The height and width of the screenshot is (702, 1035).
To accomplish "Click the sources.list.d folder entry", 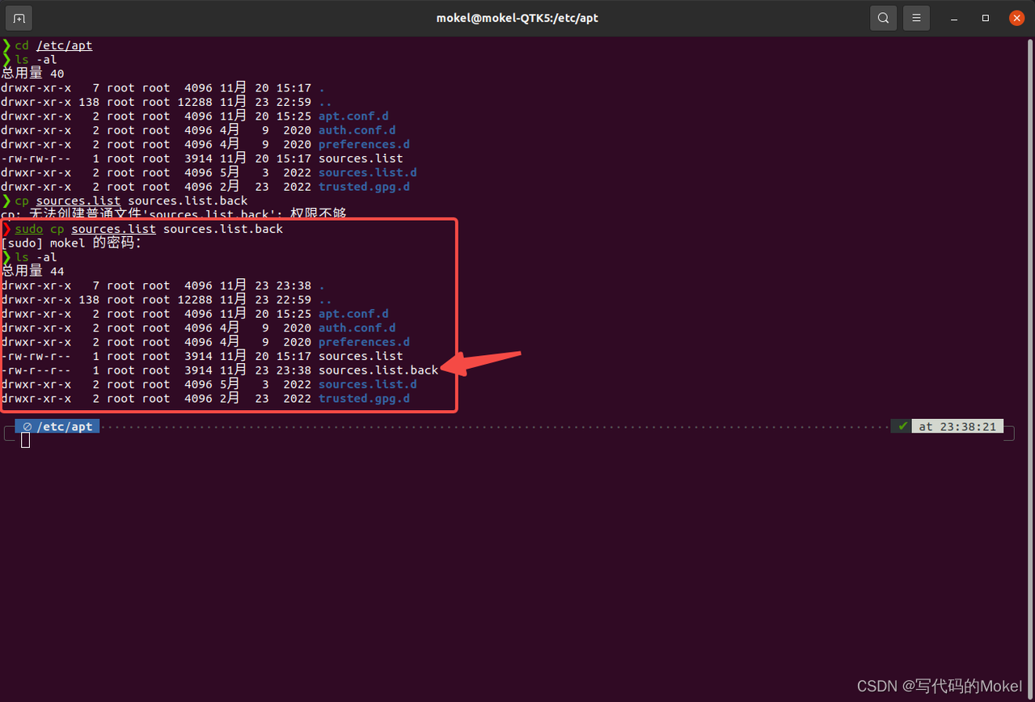I will [367, 384].
